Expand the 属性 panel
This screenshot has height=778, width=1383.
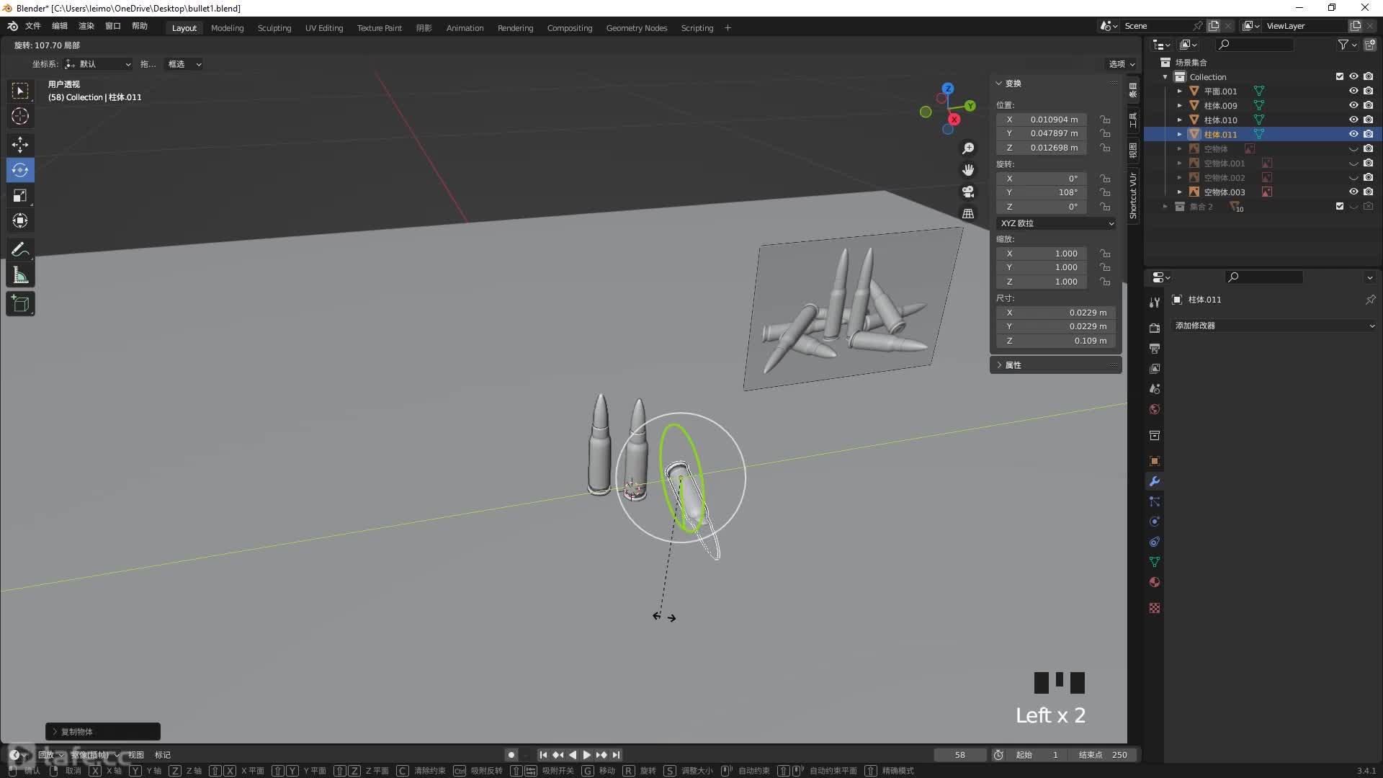pos(999,365)
